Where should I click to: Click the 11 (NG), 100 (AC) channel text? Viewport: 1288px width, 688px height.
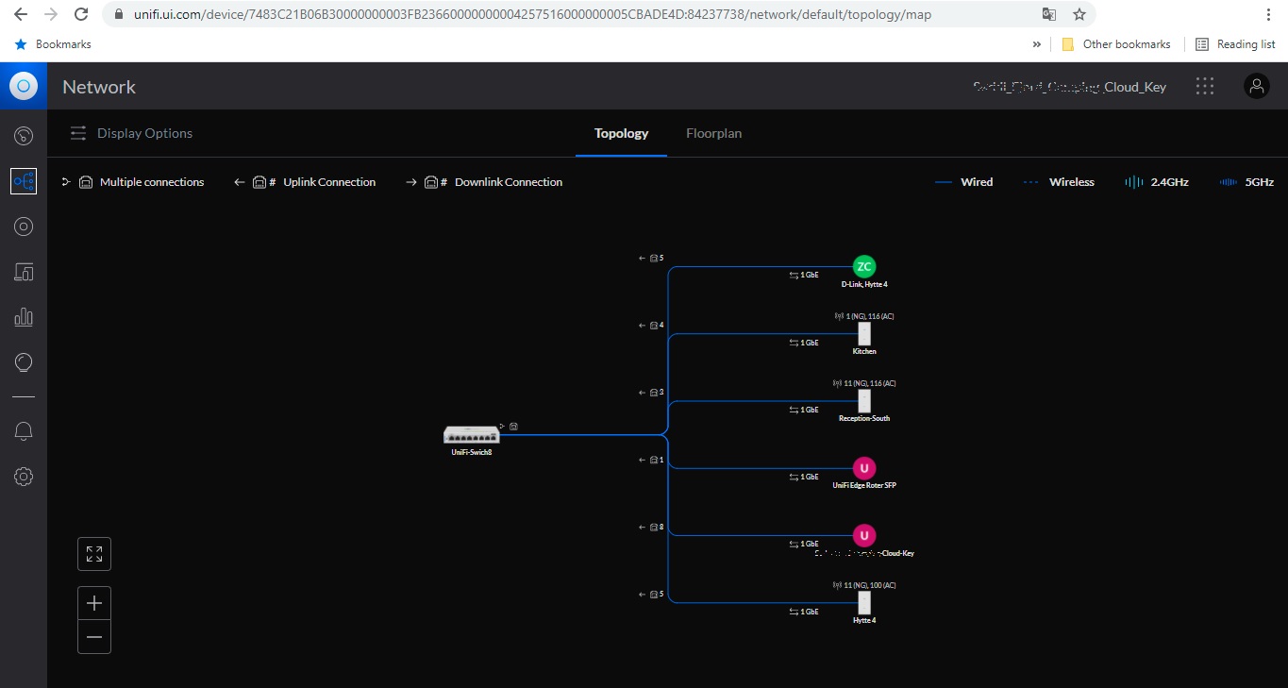point(864,585)
